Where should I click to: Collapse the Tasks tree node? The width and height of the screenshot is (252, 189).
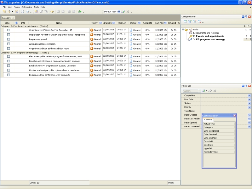183,29
